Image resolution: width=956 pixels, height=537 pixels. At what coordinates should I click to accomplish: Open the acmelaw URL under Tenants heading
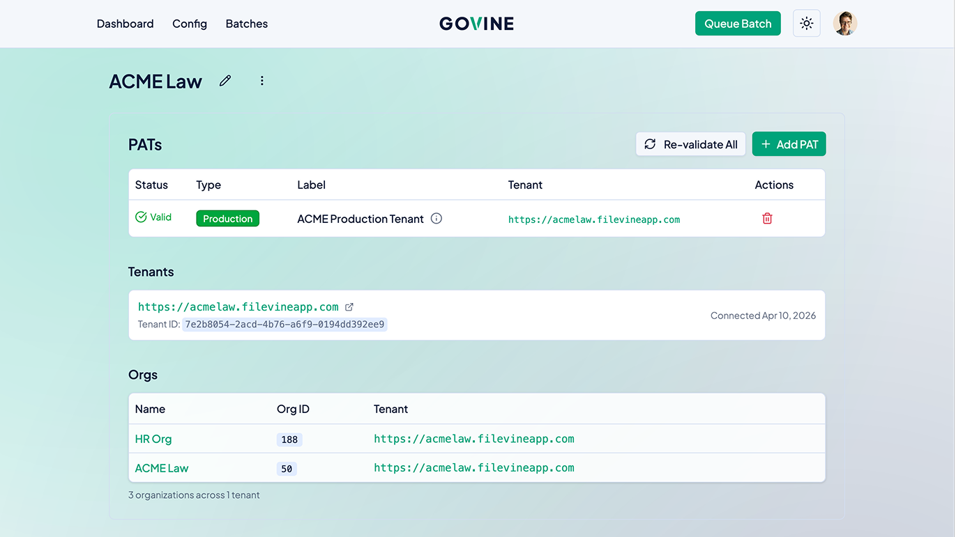(238, 307)
